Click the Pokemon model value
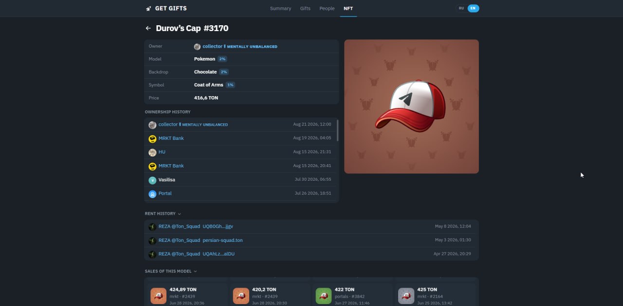Viewport: 623px width, 306px height. [x=204, y=59]
